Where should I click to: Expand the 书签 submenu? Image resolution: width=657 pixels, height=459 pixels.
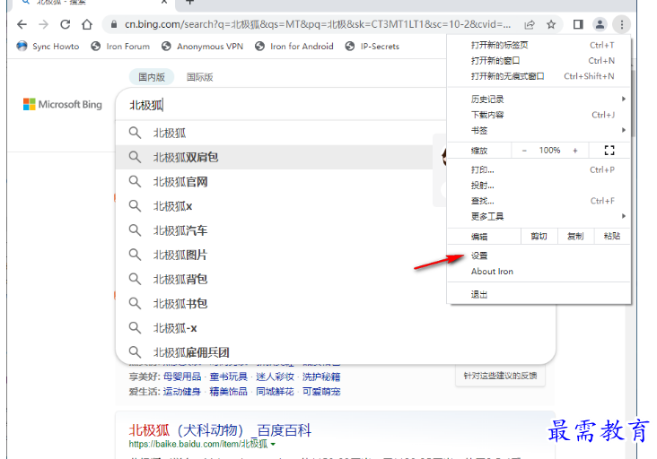pyautogui.click(x=539, y=131)
